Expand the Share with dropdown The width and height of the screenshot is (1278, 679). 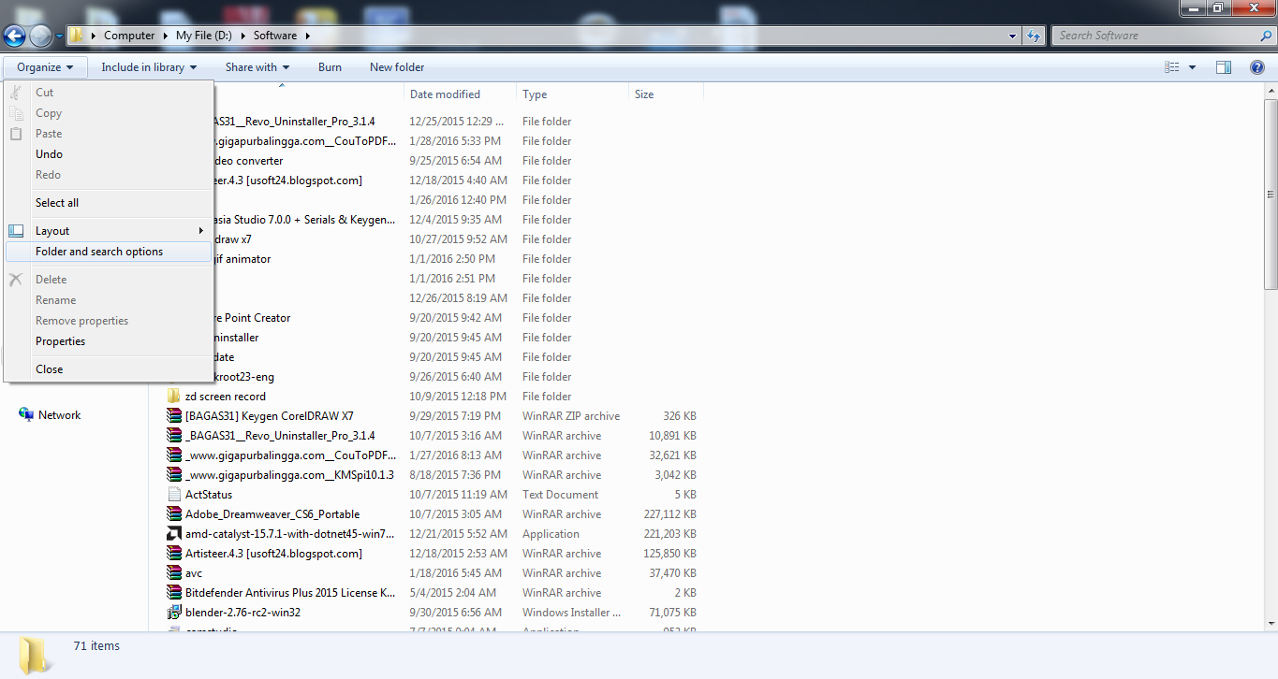(257, 66)
